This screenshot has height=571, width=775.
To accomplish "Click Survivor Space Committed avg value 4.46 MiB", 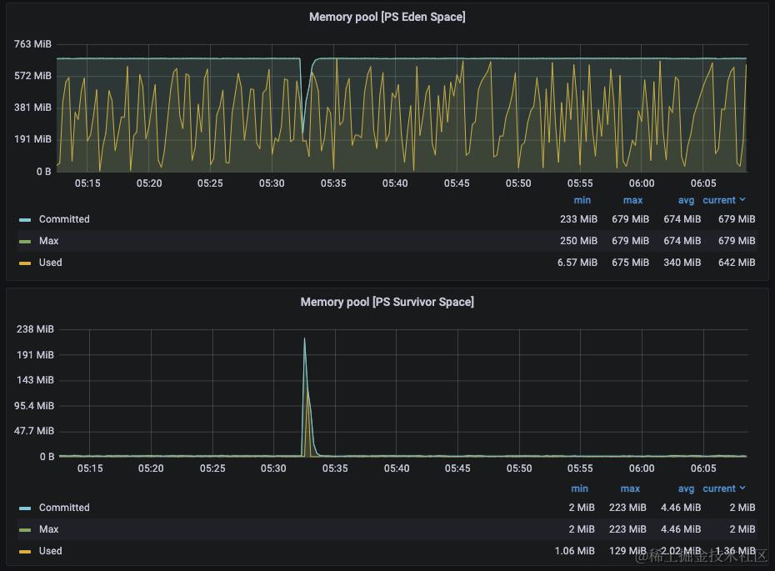I will (681, 508).
